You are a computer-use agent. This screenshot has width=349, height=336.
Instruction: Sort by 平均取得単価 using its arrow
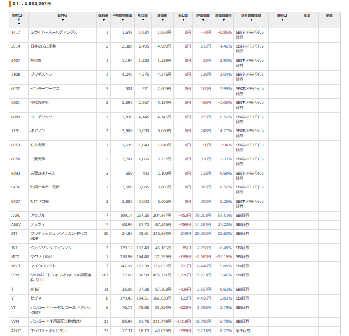(123, 20)
